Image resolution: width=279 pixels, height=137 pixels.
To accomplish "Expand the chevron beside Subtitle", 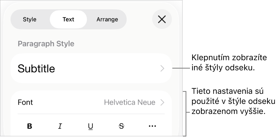I will pyautogui.click(x=162, y=69).
